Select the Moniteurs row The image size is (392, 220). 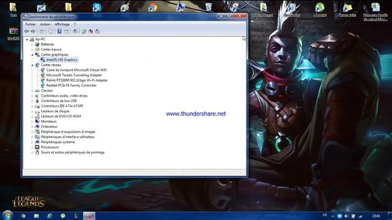[x=48, y=122]
